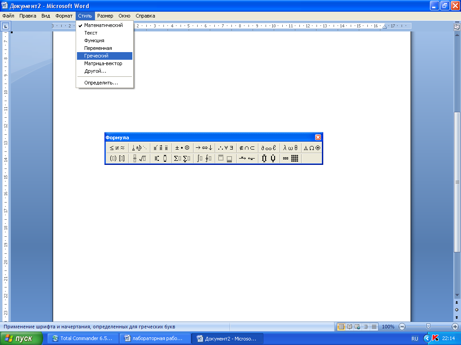Click the Kaspersky tray icon
Image resolution: width=461 pixels, height=345 pixels.
[435, 338]
